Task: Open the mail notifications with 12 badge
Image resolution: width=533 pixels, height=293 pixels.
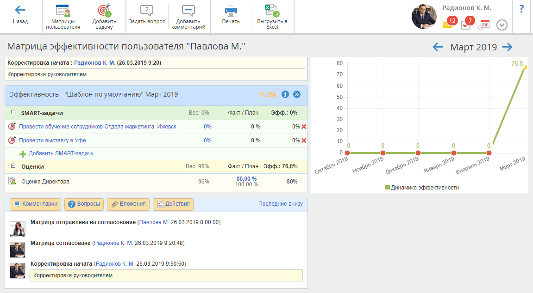Action: 448,24
